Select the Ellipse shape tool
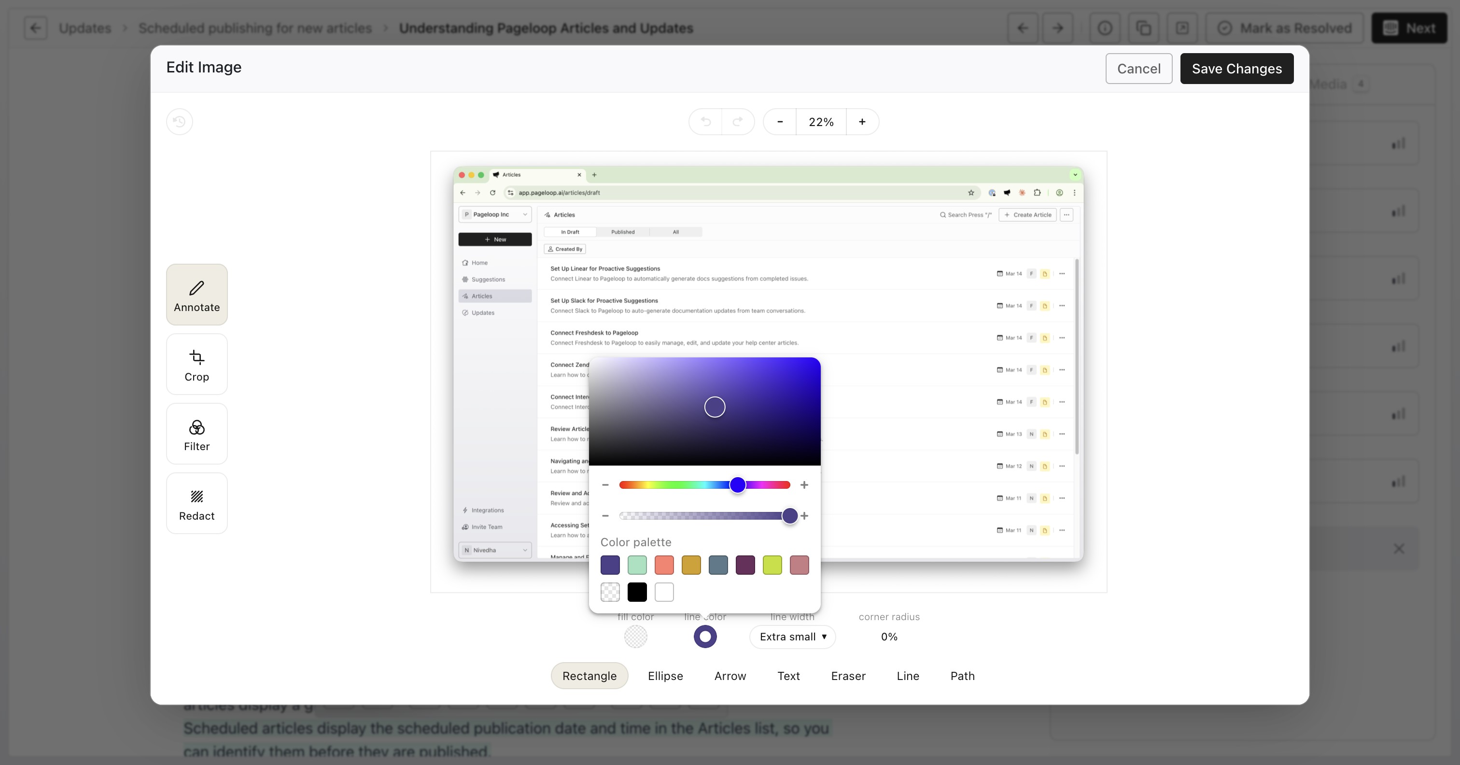The width and height of the screenshot is (1460, 765). point(665,676)
